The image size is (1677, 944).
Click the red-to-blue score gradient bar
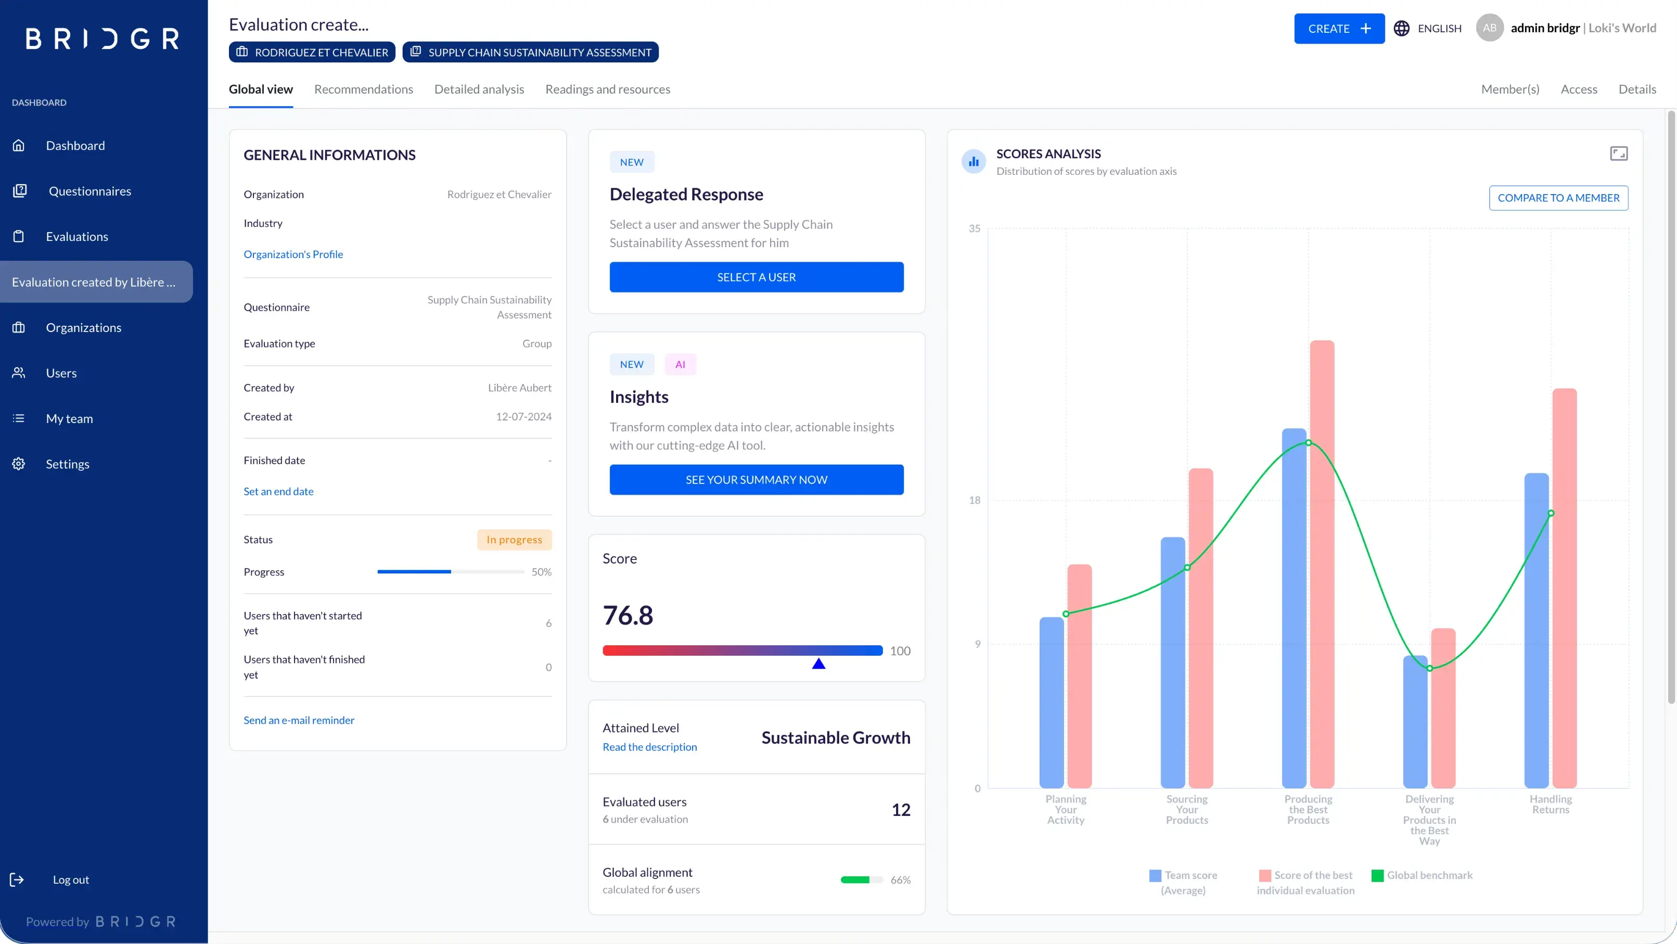point(742,650)
